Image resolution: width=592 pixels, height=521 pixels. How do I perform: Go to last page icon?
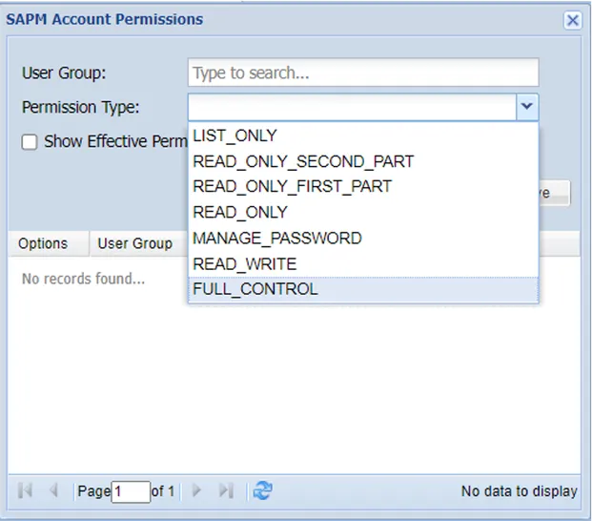point(226,490)
